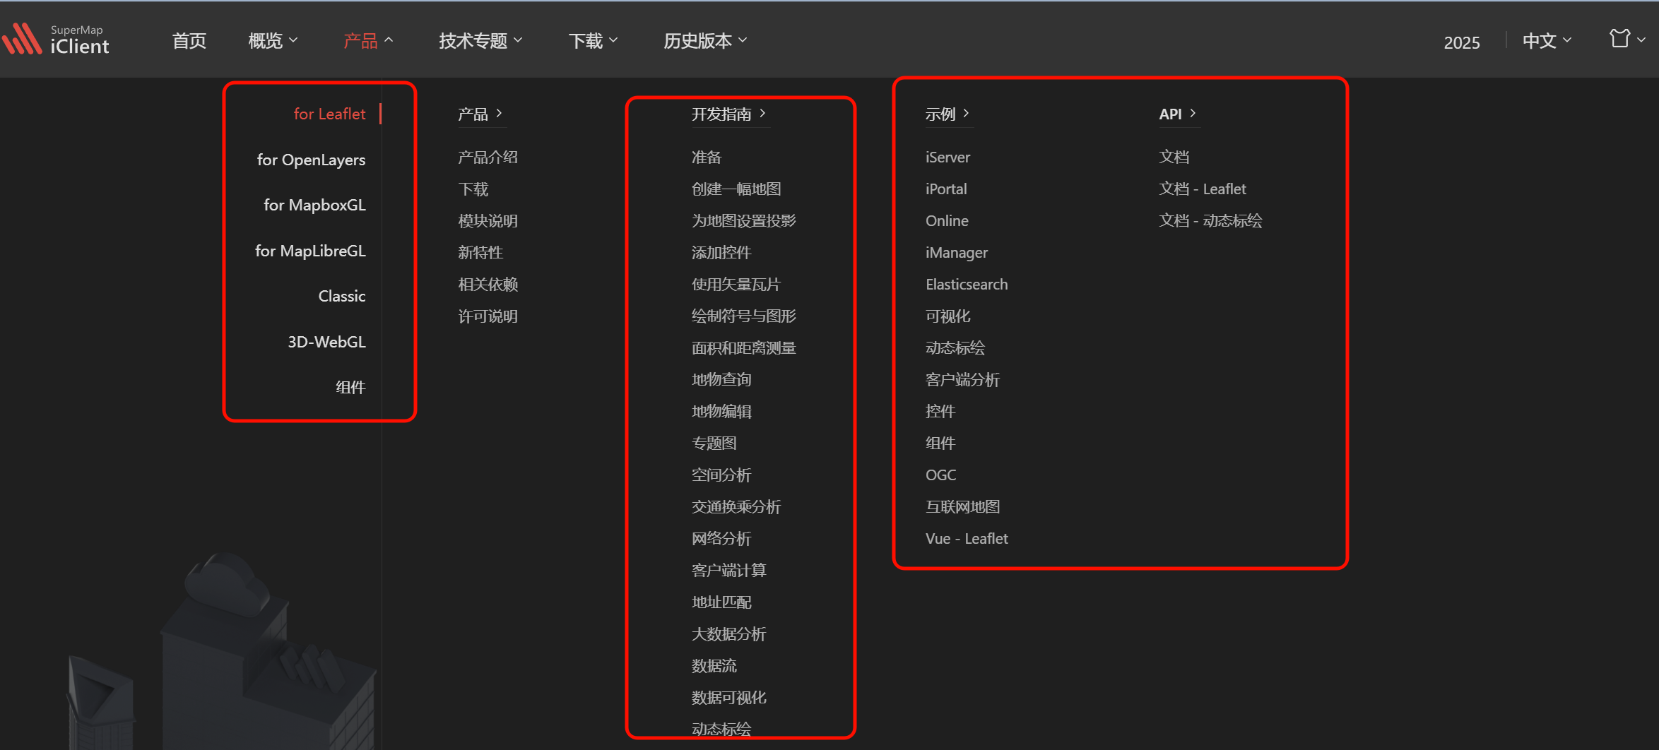Viewport: 1659px width, 750px height.
Task: Open 文档 - Leaflet API link
Action: point(1203,189)
